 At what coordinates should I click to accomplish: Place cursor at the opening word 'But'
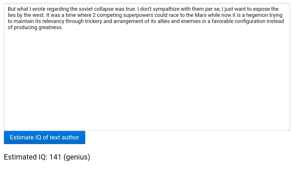tap(12, 9)
